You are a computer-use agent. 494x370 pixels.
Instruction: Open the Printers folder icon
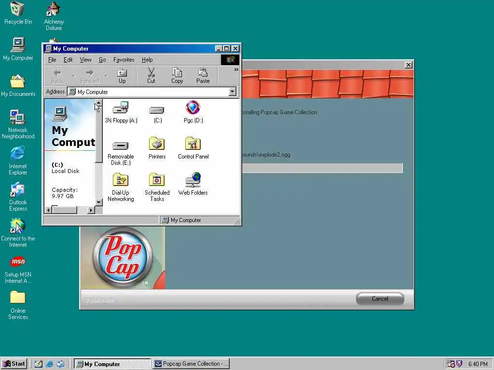(157, 148)
